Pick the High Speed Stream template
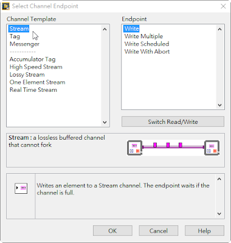 point(36,67)
